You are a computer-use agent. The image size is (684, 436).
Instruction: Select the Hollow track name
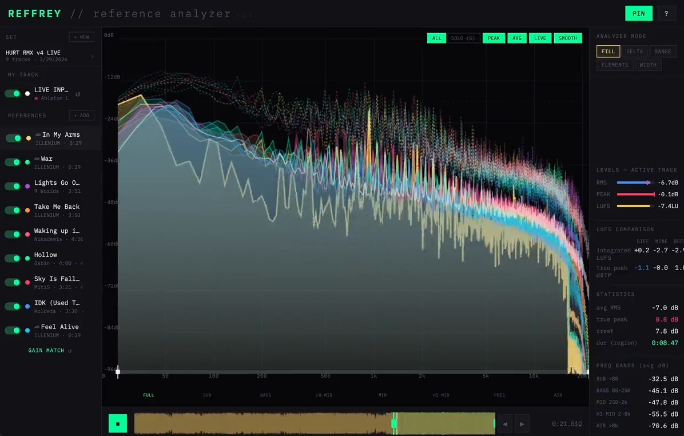(x=45, y=255)
